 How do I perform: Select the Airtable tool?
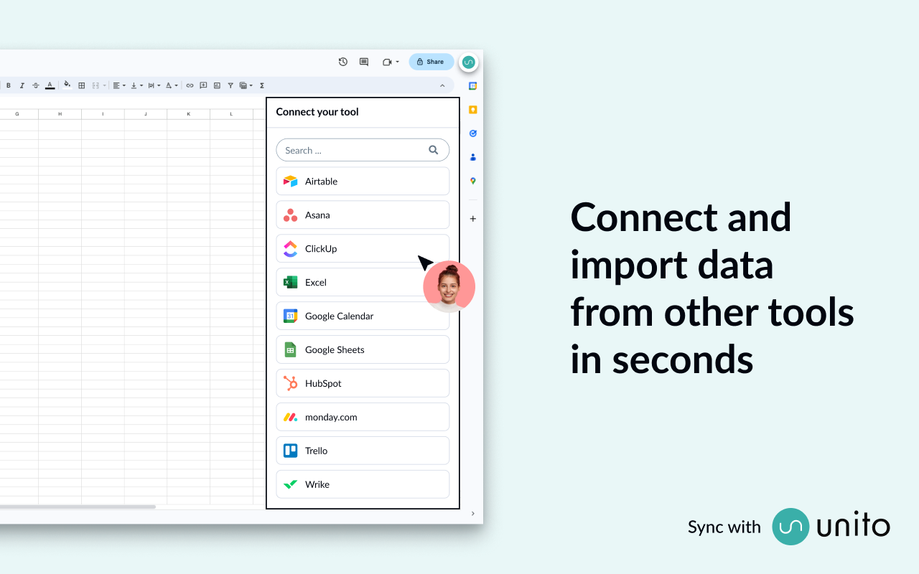coord(363,182)
